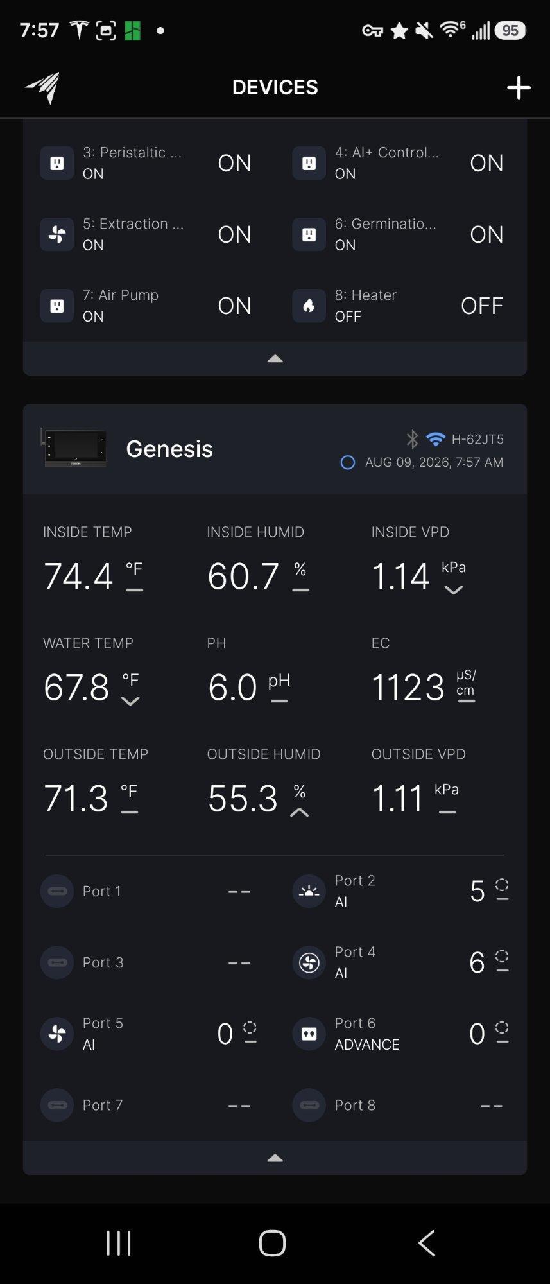Collapse the Genesis device card
The image size is (550, 1284).
275,1158
